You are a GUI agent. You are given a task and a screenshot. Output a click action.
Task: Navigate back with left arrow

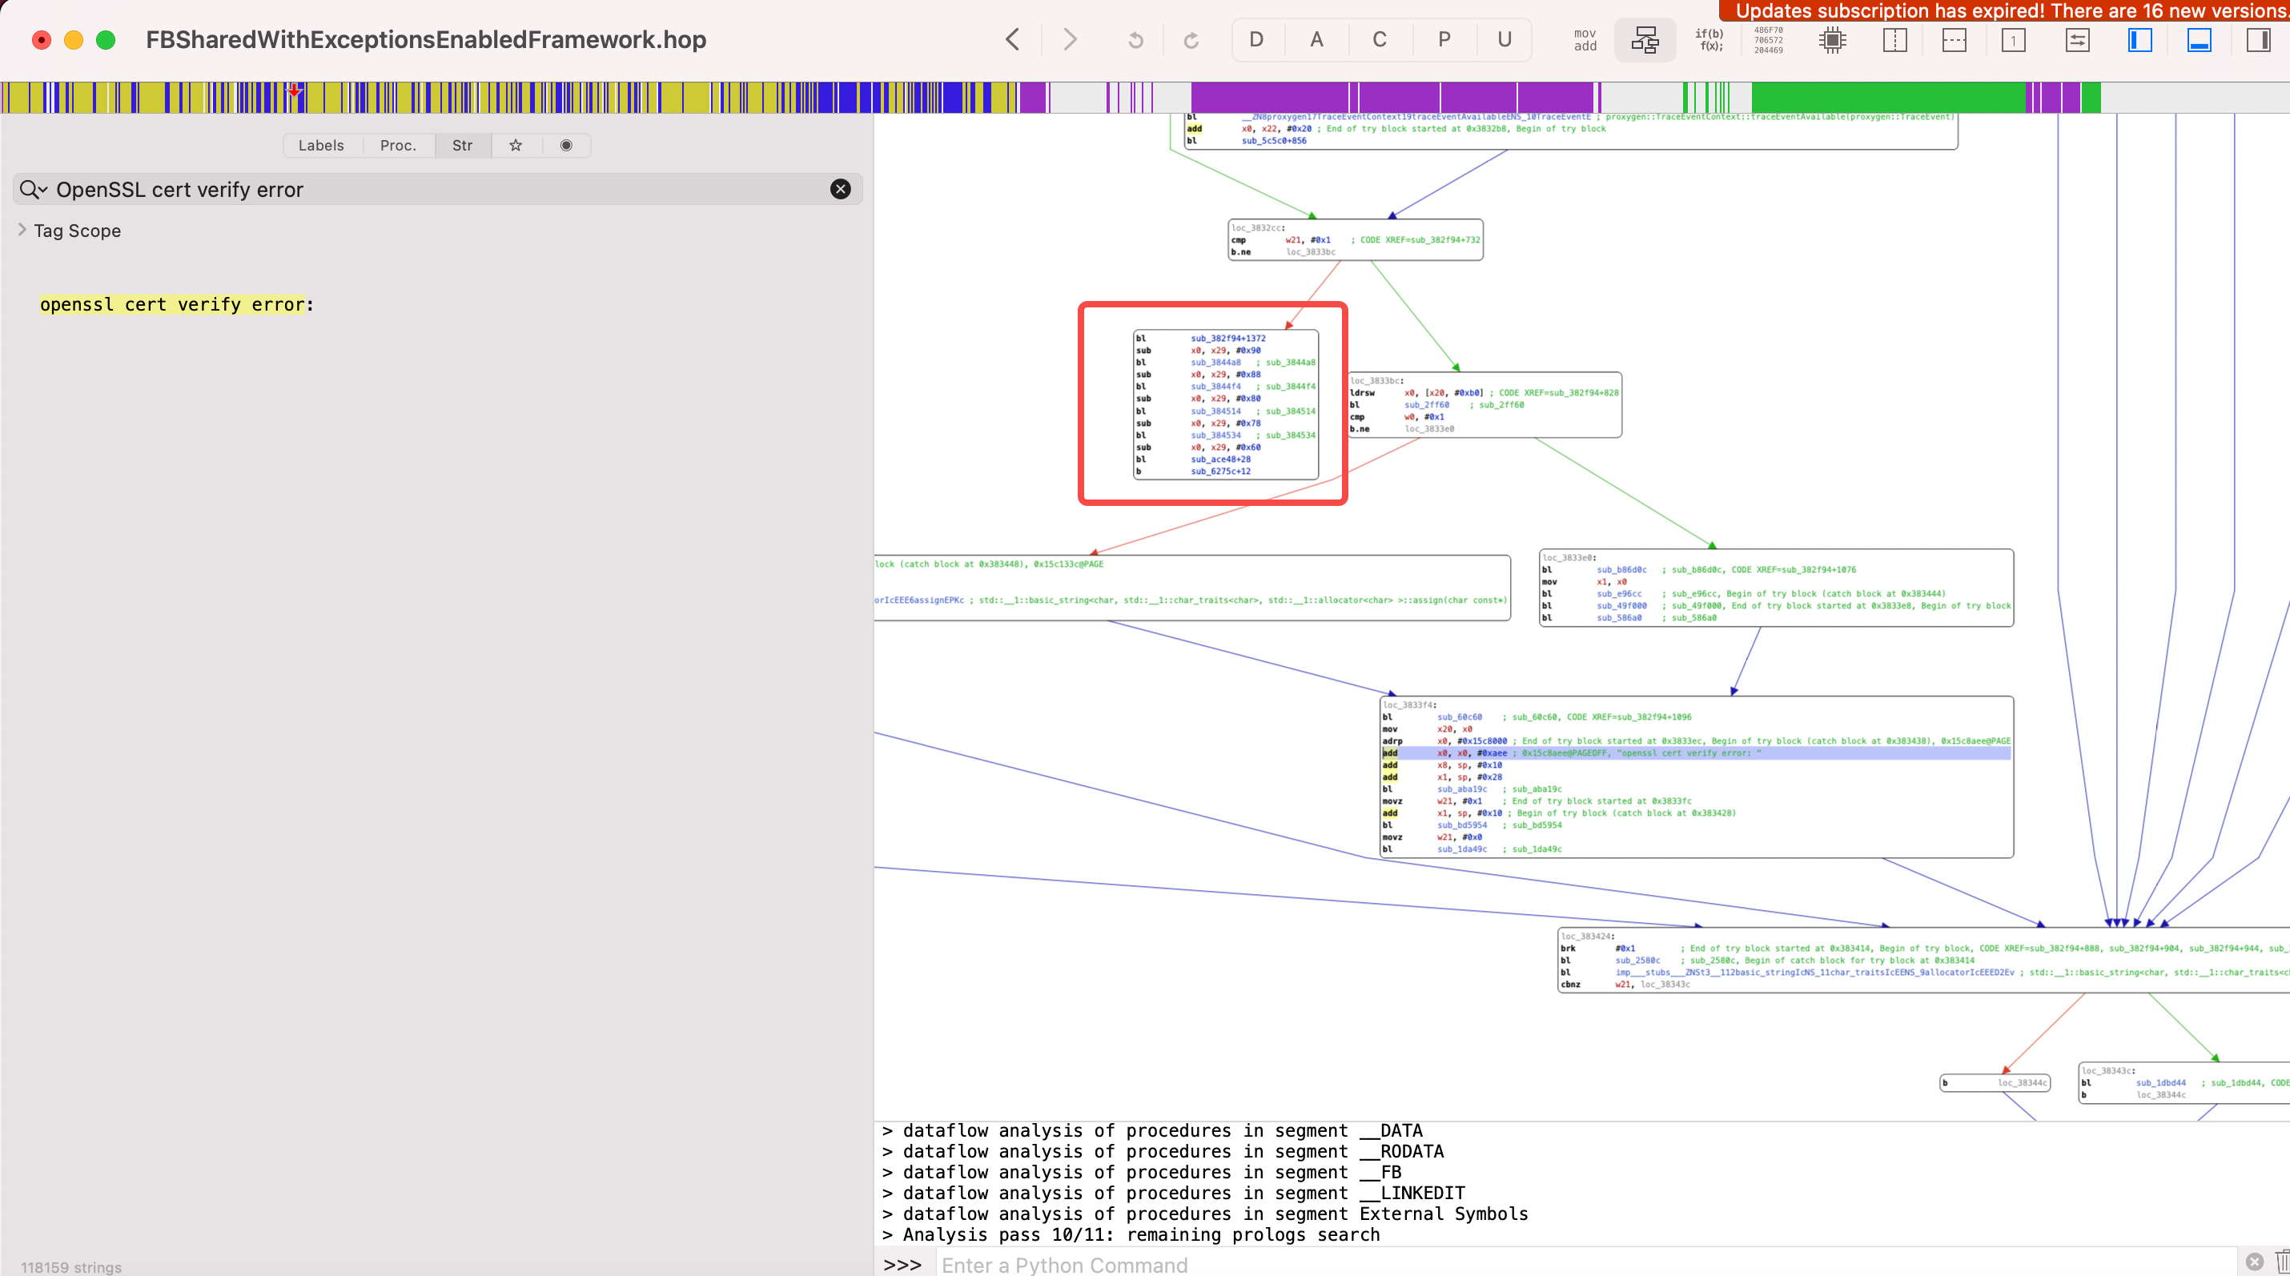pyautogui.click(x=1013, y=40)
